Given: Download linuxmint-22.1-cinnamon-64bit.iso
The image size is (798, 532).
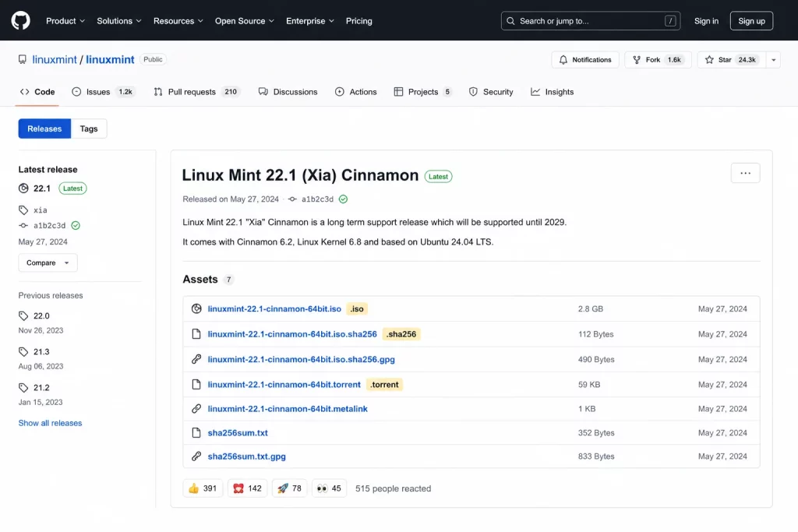Looking at the screenshot, I should point(274,308).
